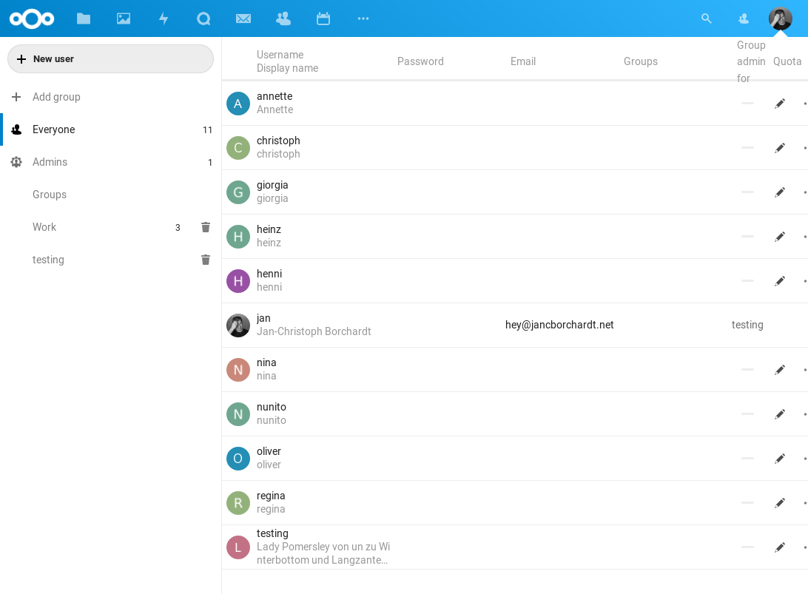Open the Activity lightning icon

(x=164, y=19)
